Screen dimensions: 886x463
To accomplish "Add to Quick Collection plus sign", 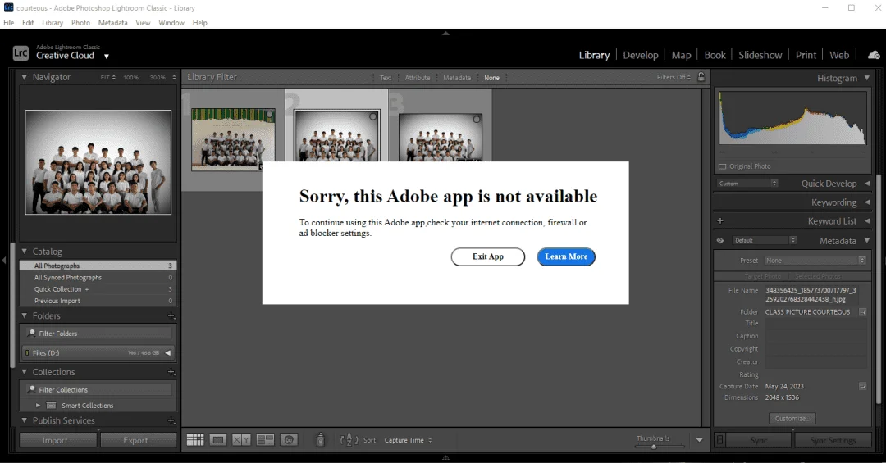I will 87,289.
